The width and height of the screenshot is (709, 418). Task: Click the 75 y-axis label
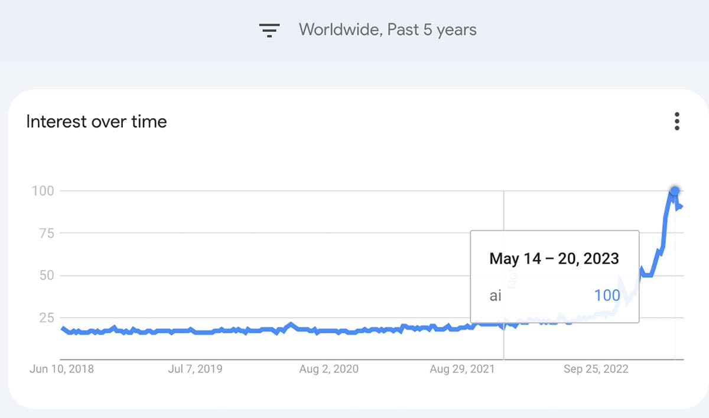(x=46, y=233)
